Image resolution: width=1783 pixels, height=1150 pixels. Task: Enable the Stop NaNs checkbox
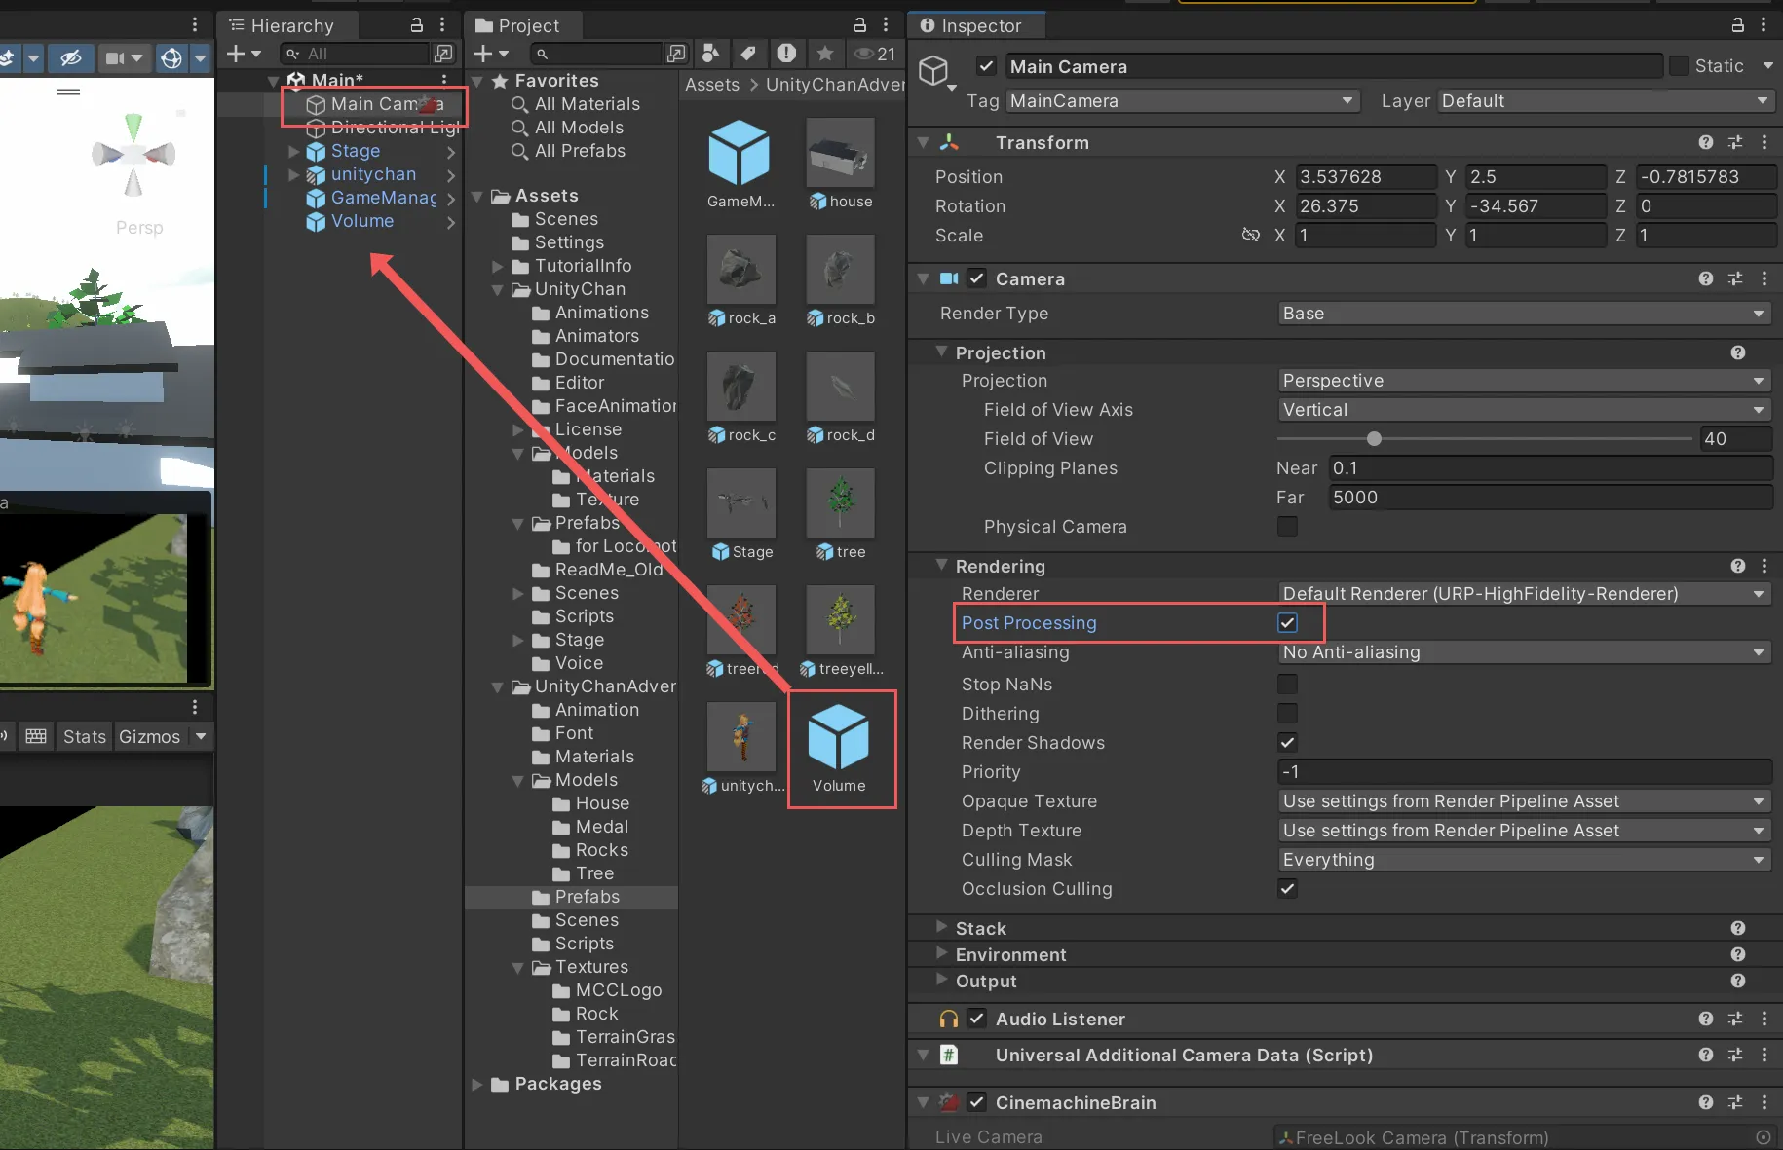pyautogui.click(x=1287, y=685)
